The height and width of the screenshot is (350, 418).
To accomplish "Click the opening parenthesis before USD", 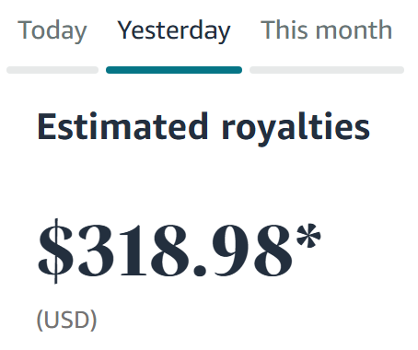I will point(40,321).
